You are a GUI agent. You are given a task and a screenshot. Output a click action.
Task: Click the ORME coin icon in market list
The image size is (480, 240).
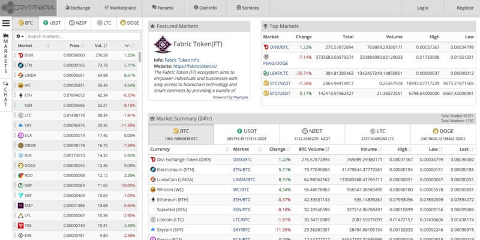pos(20,145)
